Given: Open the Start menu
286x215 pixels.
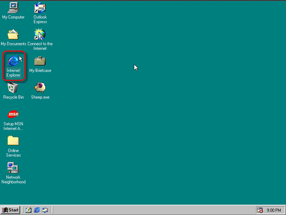Looking at the screenshot, I should (10, 210).
